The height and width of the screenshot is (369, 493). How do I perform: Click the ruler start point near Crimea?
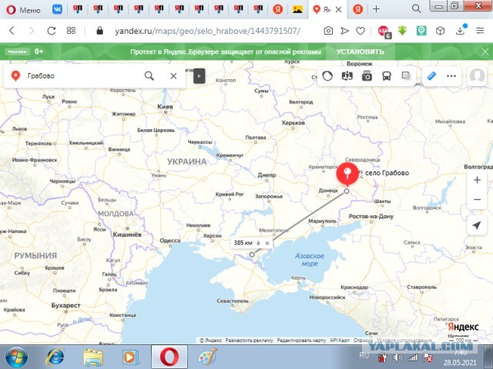[x=252, y=254]
